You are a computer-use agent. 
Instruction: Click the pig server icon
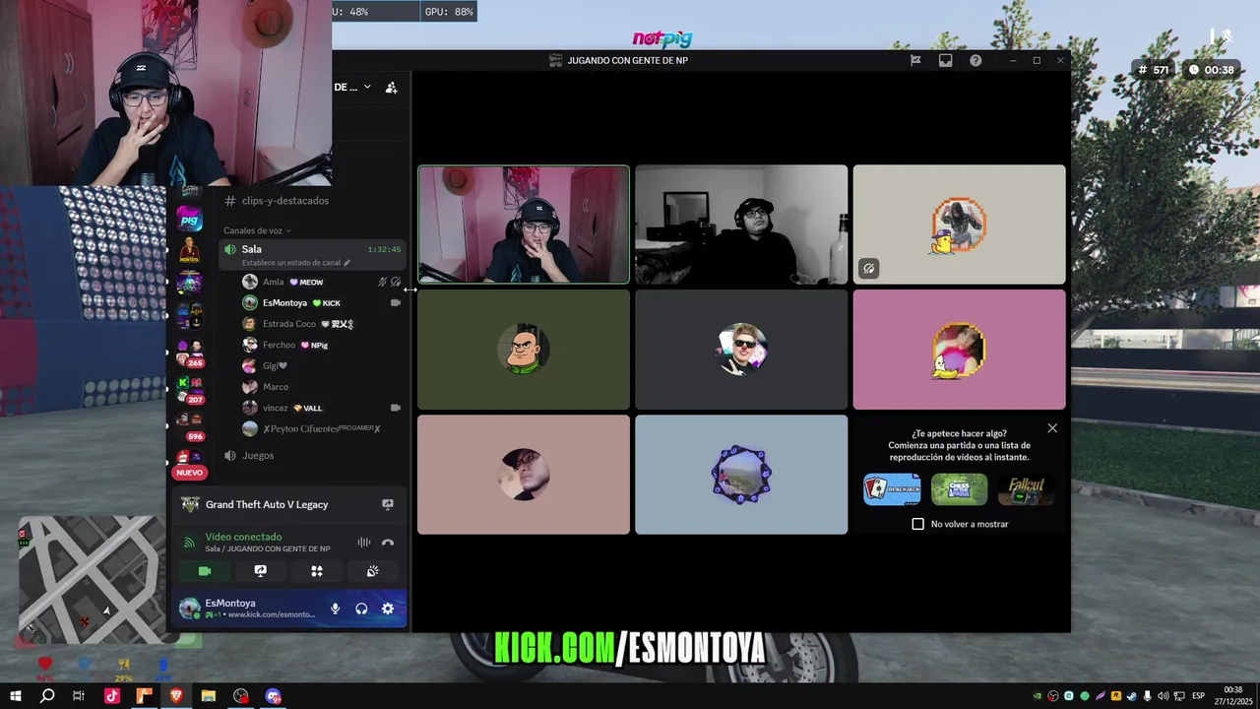tap(190, 219)
